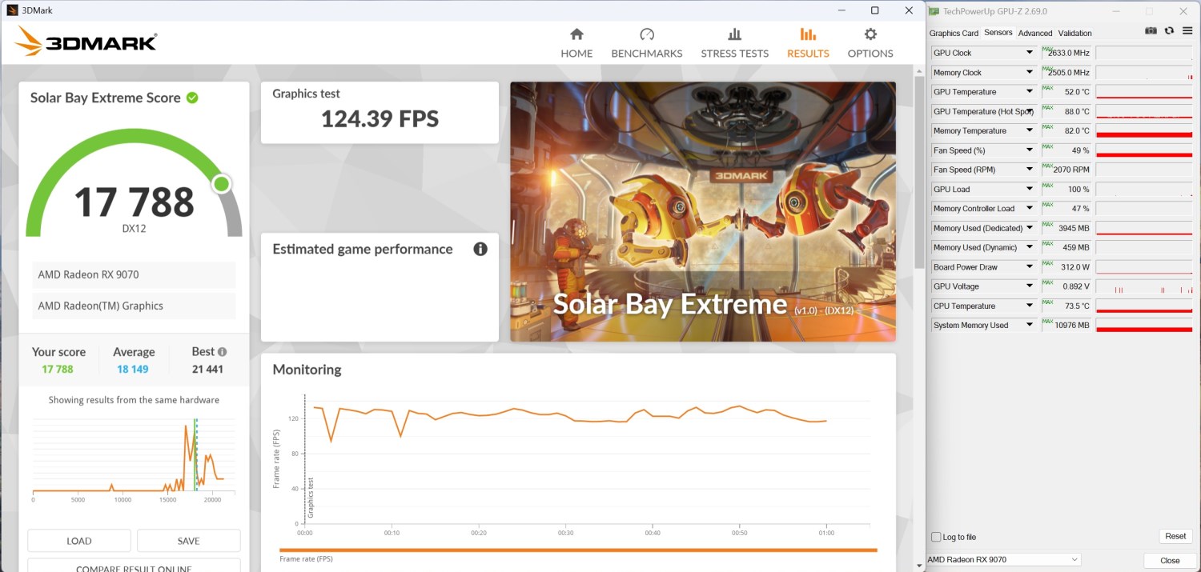Switch to Advanced tab in GPU-Z

[x=1035, y=33]
